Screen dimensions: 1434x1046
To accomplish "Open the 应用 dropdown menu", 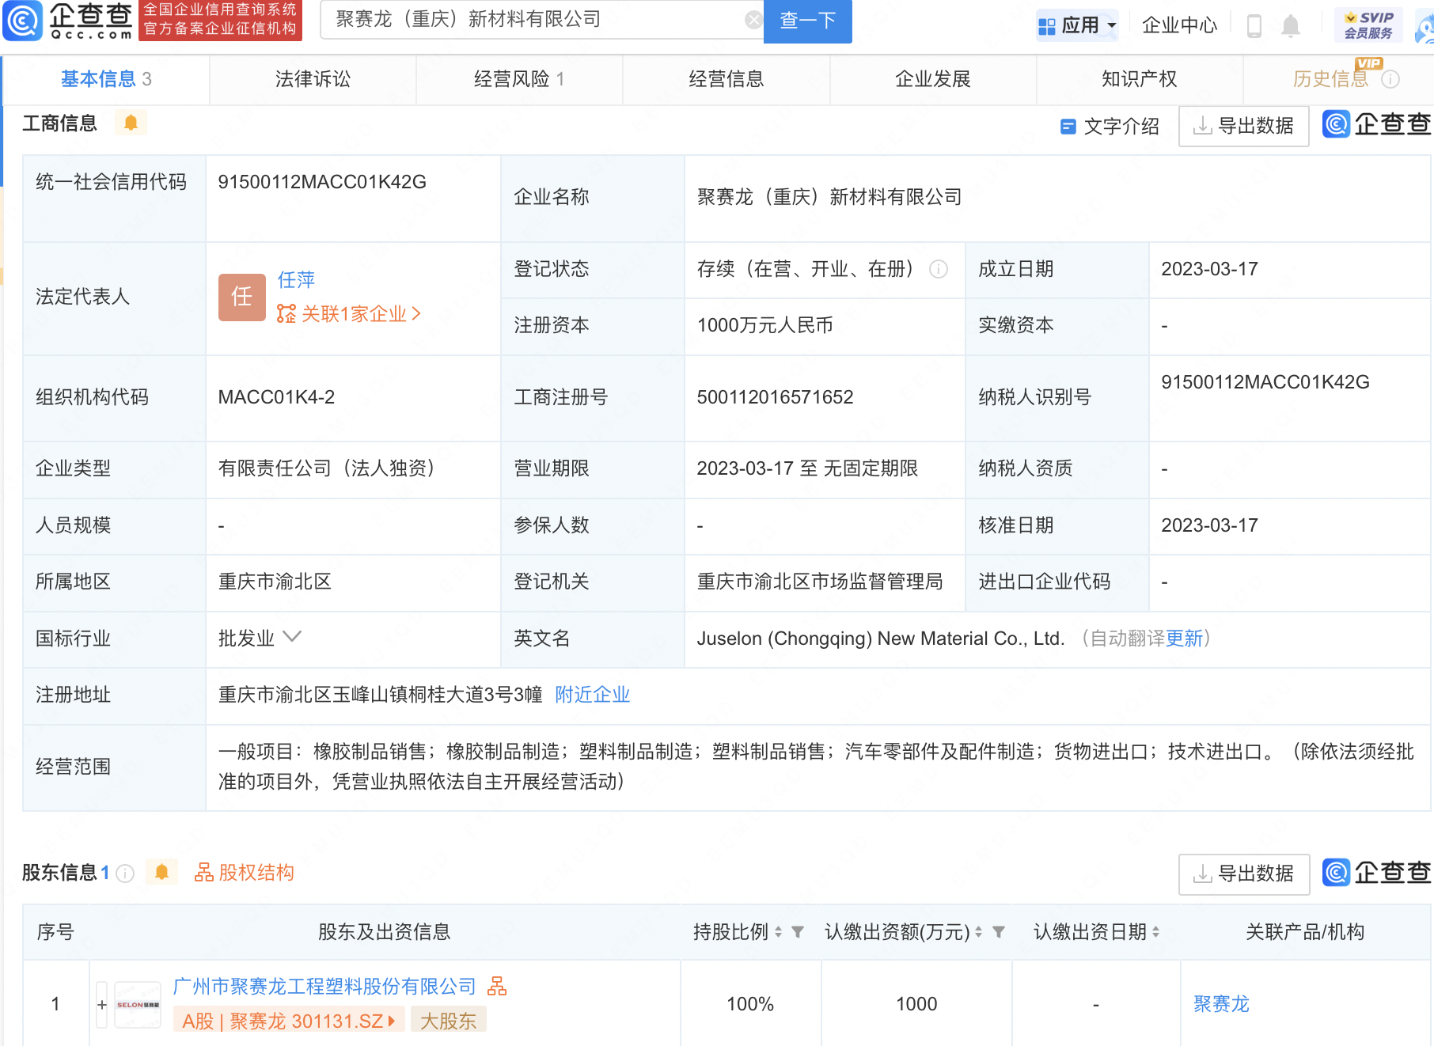I will [x=1077, y=26].
